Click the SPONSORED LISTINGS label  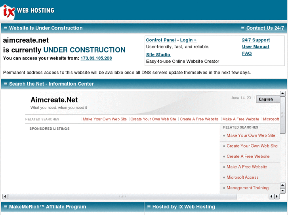50,129
